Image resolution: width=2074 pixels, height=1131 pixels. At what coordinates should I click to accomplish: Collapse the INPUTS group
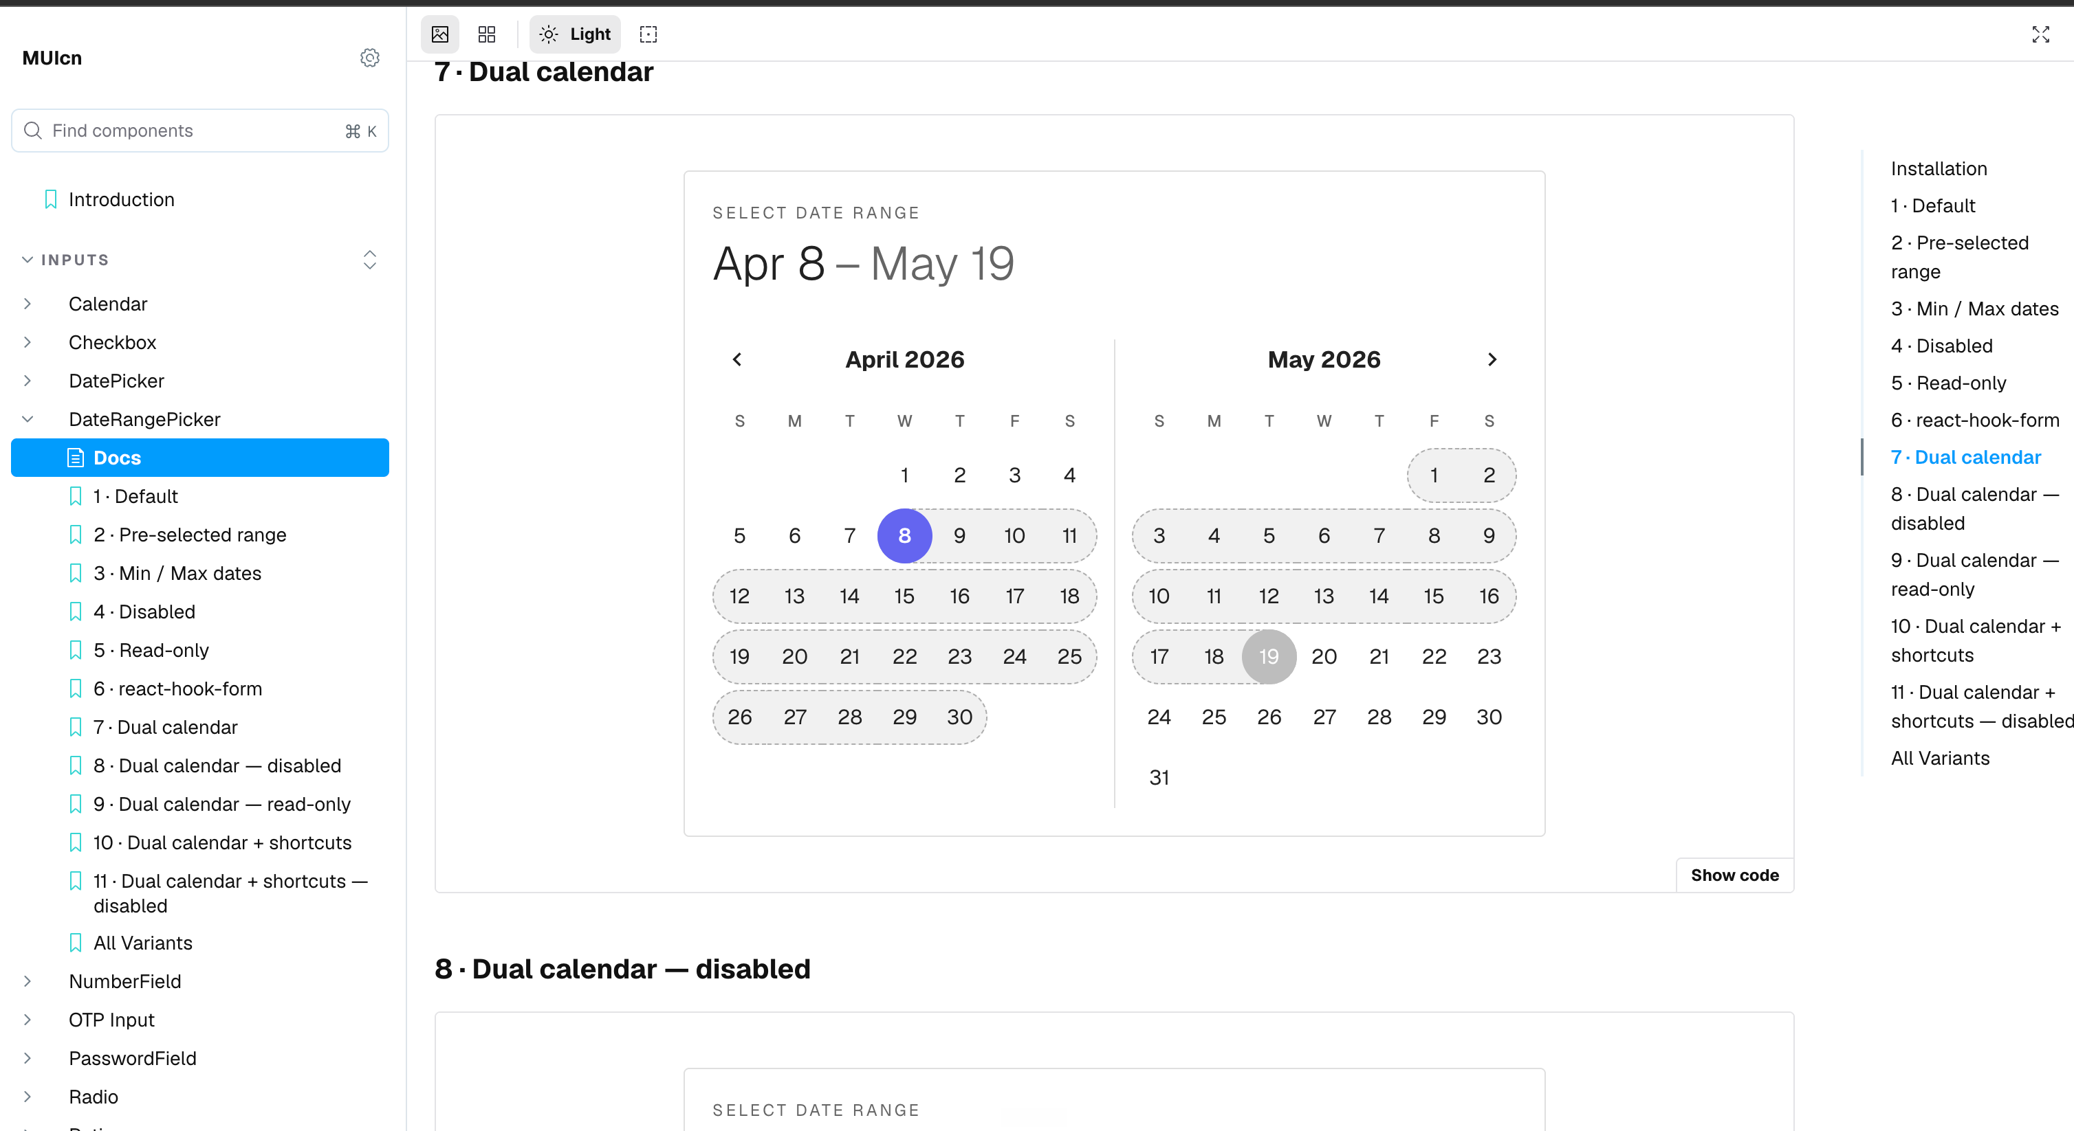(28, 260)
